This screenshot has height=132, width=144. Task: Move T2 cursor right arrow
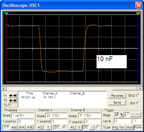(15, 101)
